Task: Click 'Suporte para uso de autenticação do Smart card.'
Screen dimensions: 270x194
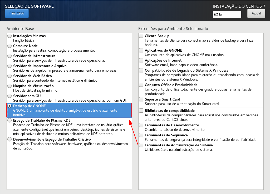Action: 182,104
